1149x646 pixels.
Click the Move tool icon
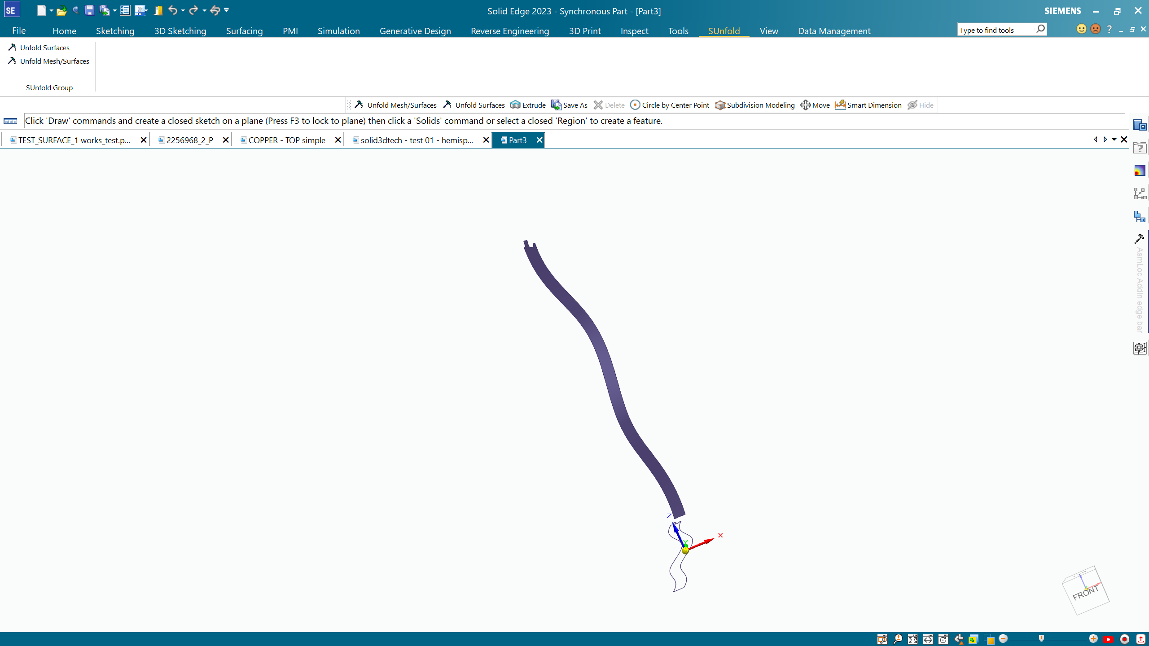point(815,105)
